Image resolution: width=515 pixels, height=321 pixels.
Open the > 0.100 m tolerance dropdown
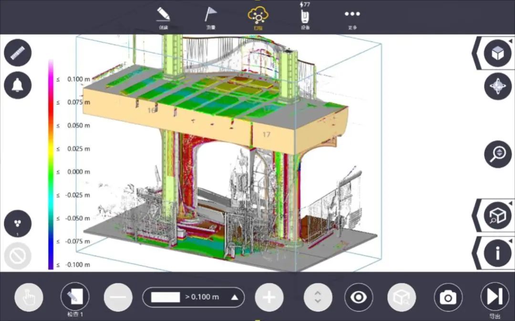tap(234, 297)
